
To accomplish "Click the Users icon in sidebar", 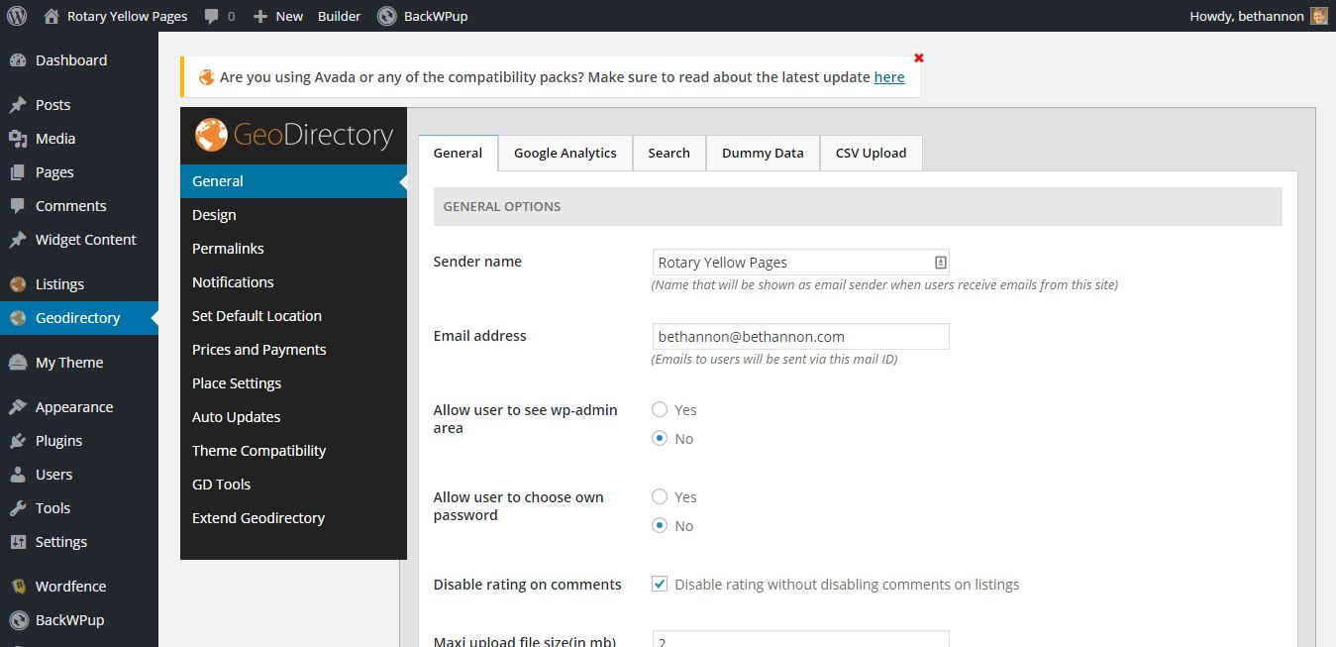I will (x=18, y=475).
